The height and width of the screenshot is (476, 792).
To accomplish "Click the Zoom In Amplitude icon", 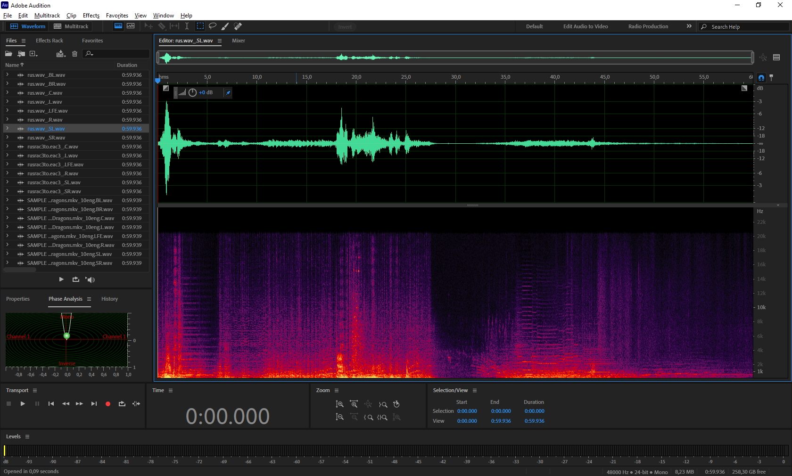I will click(x=339, y=404).
